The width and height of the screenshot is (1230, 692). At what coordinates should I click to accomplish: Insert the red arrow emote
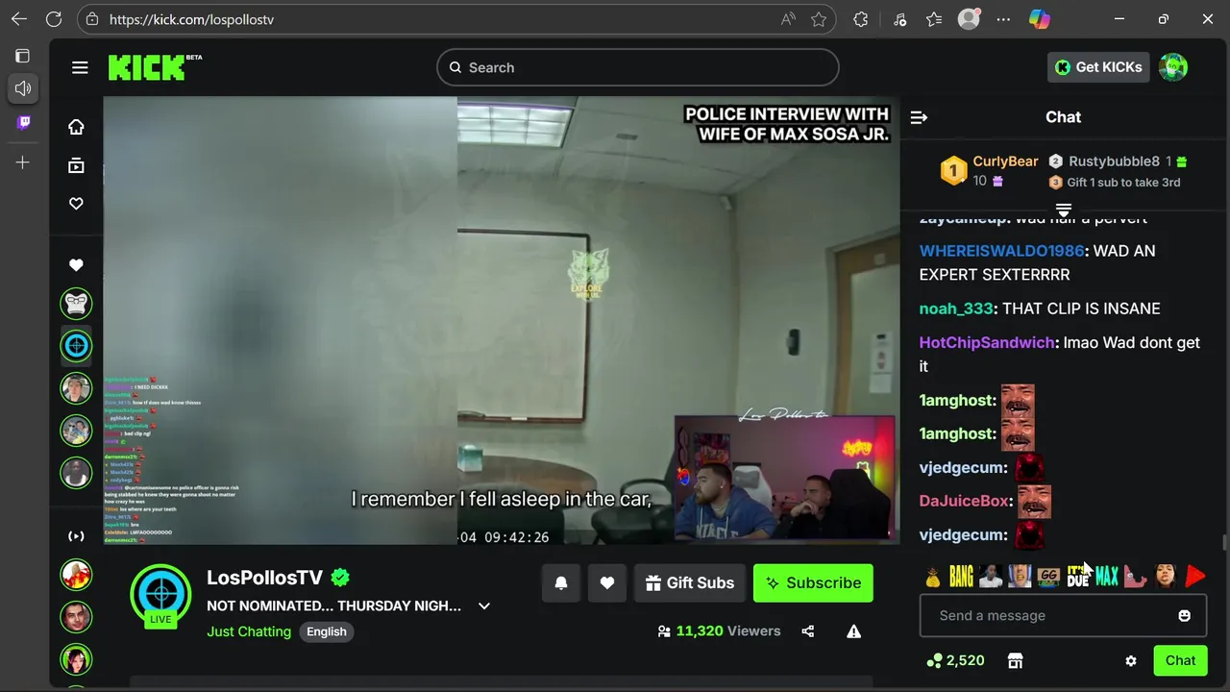pyautogui.click(x=1194, y=577)
